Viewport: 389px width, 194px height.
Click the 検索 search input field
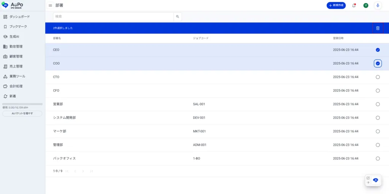point(113,17)
